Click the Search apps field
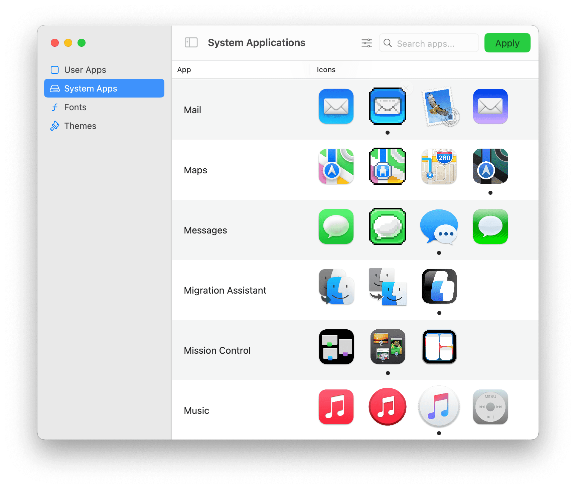The height and width of the screenshot is (489, 576). click(x=429, y=43)
